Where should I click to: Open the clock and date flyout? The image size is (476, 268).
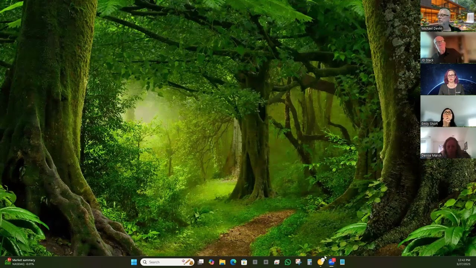(463, 262)
